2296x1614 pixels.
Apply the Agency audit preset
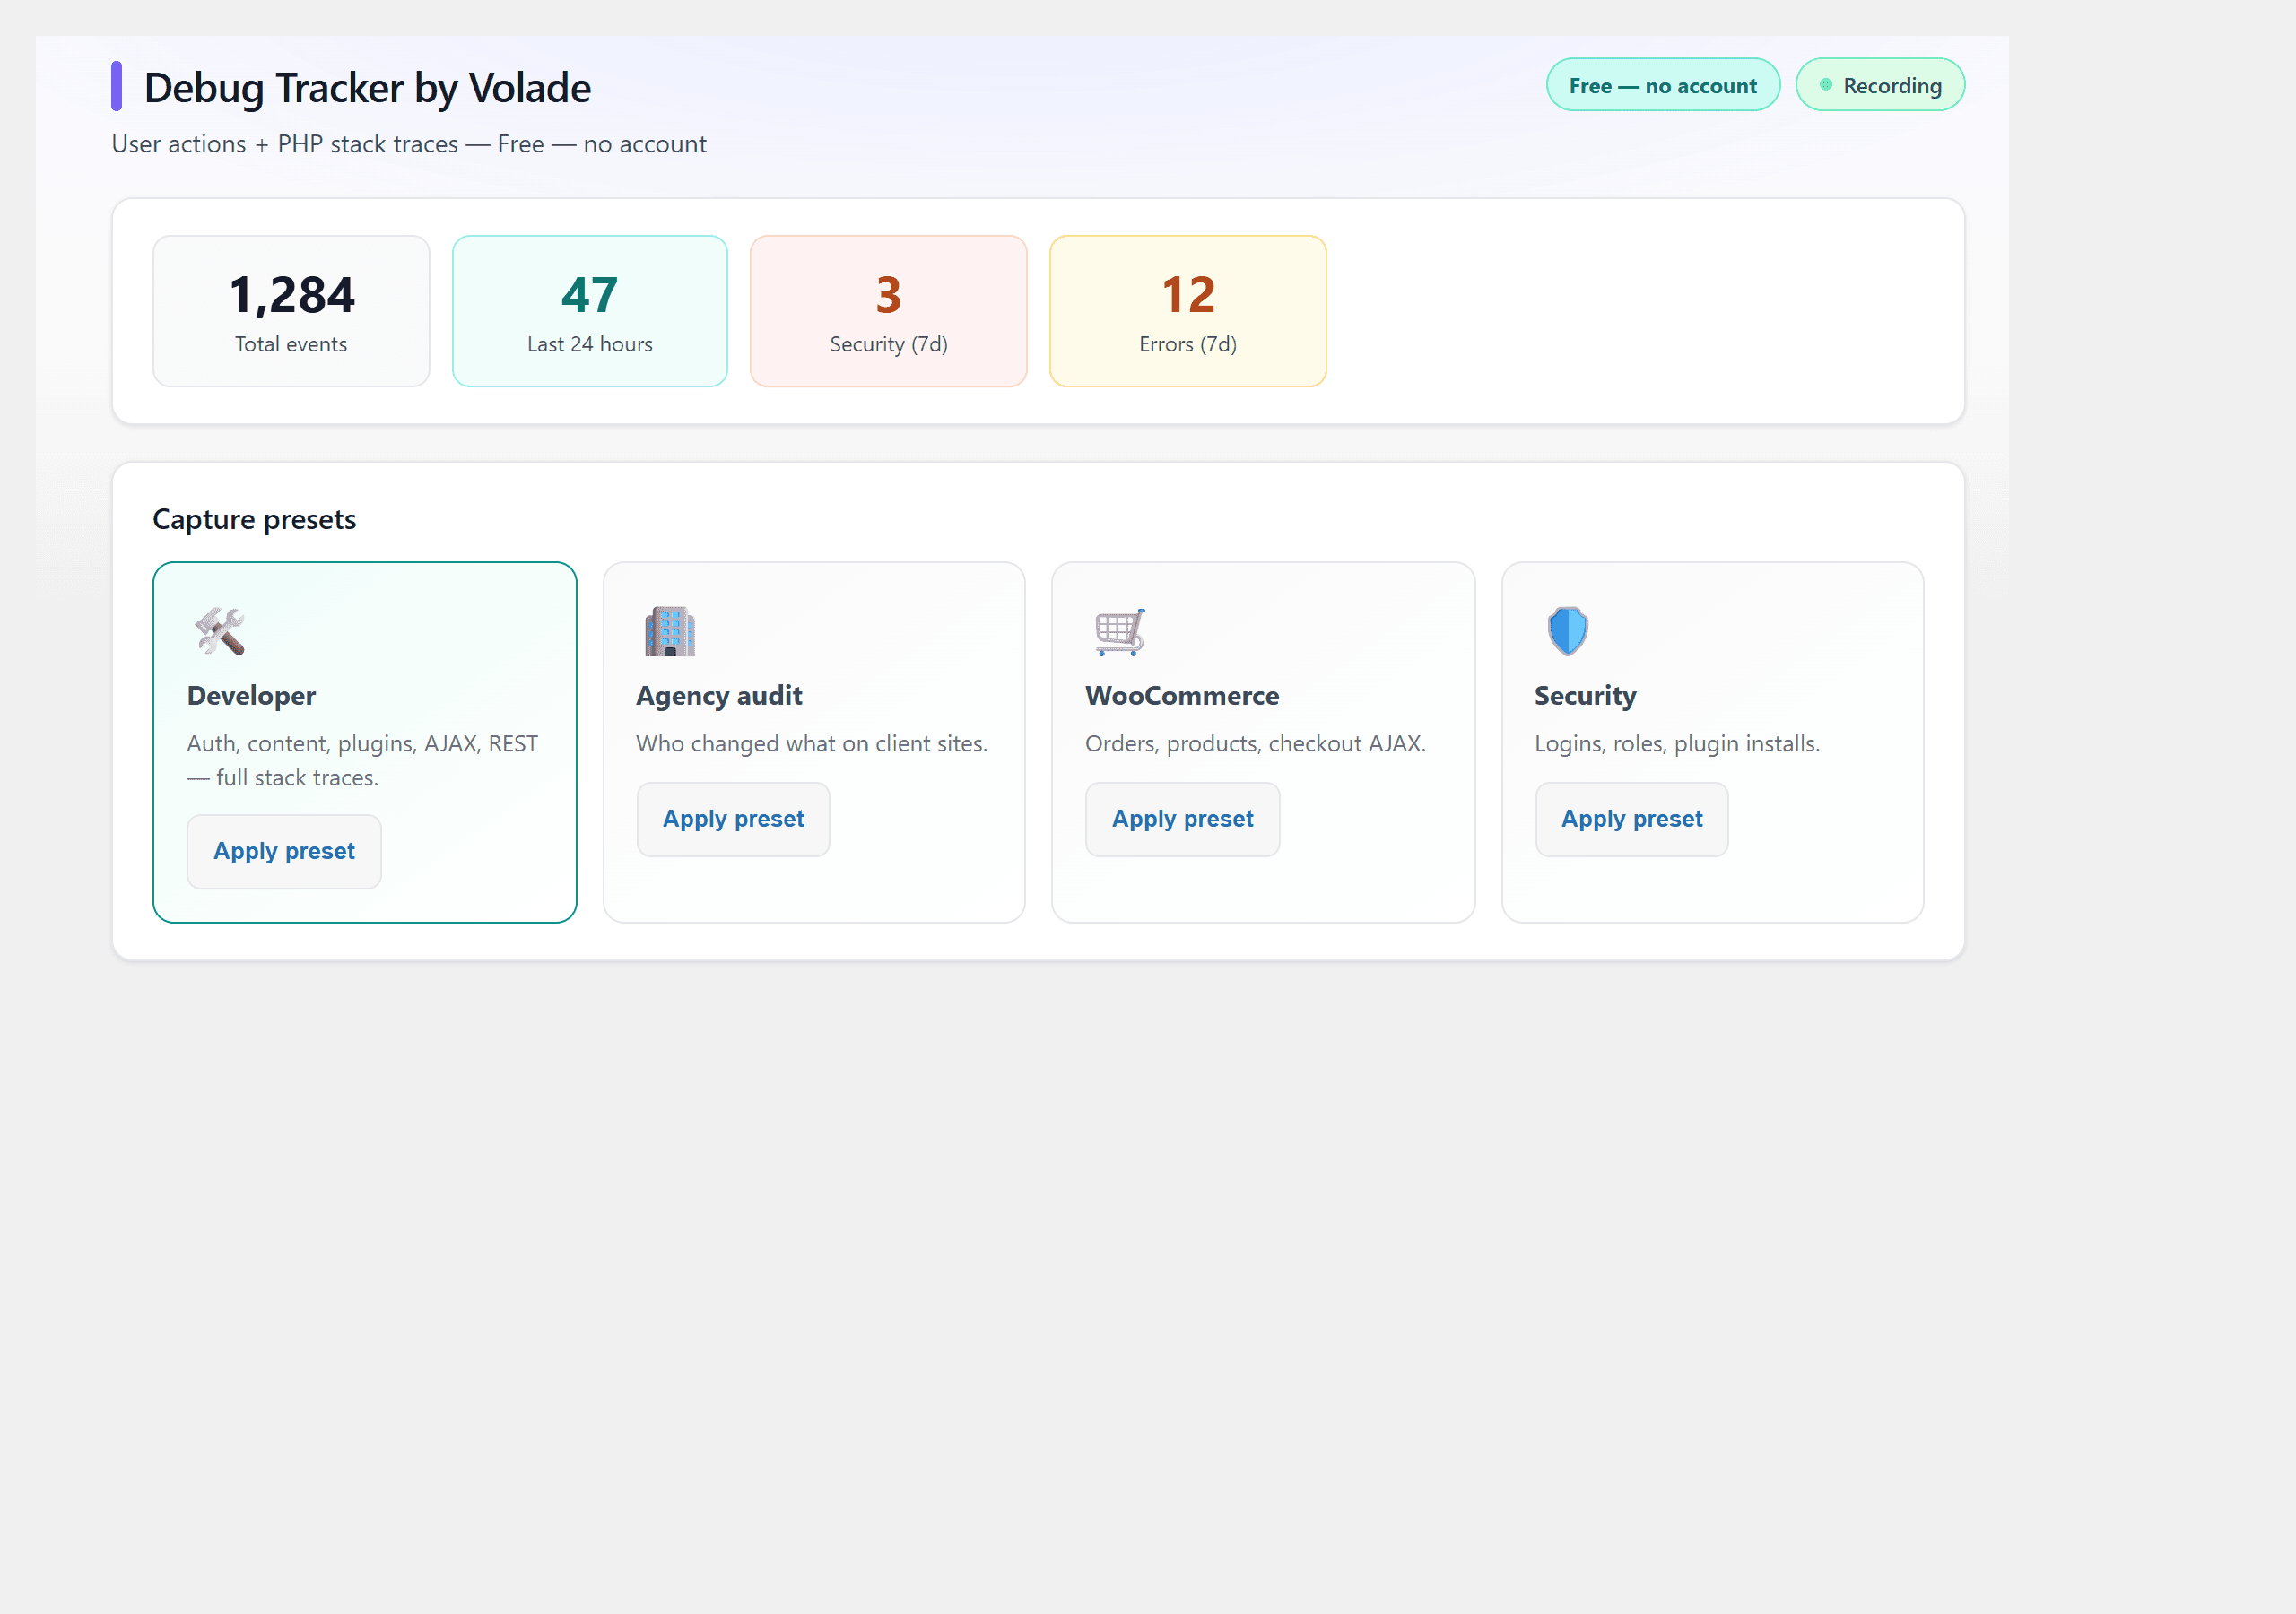pyautogui.click(x=733, y=819)
